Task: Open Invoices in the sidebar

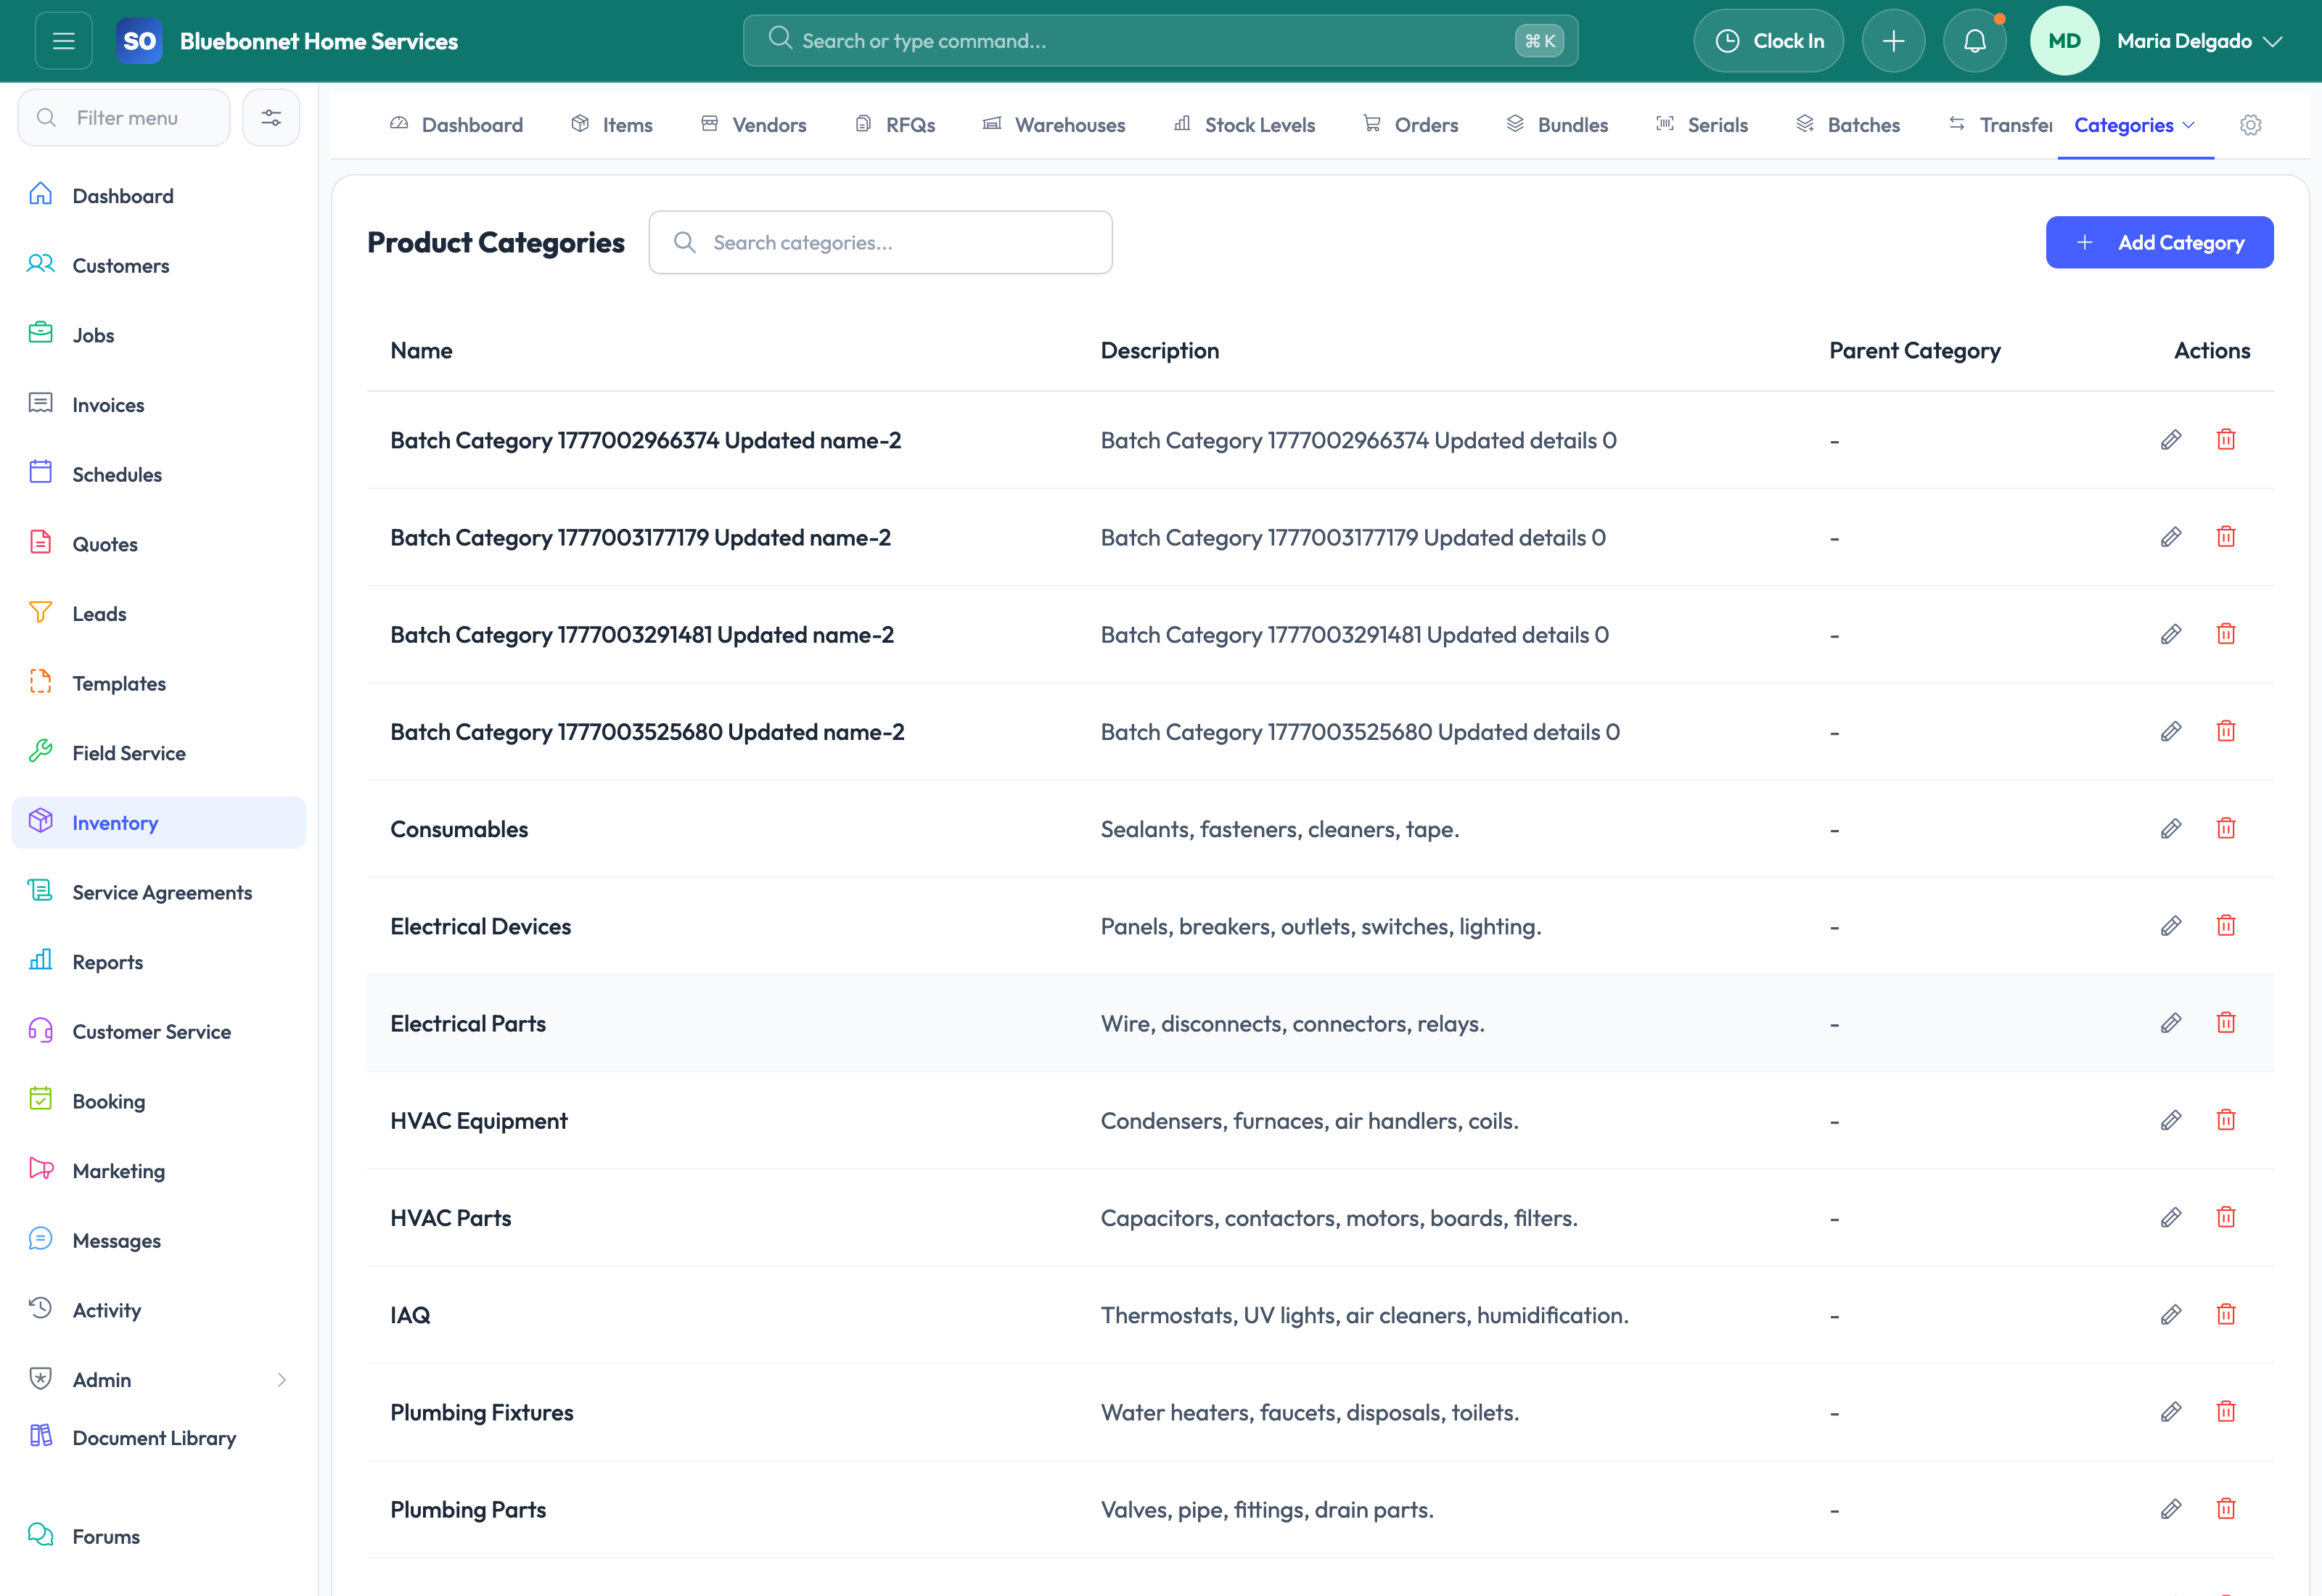Action: [x=159, y=405]
